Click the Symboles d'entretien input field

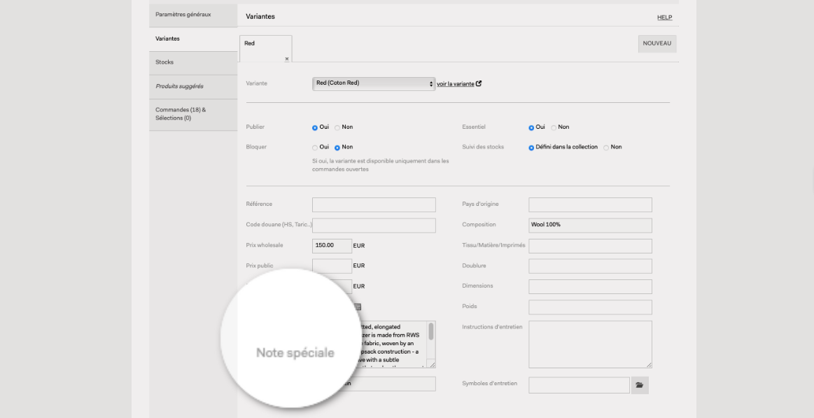click(579, 385)
